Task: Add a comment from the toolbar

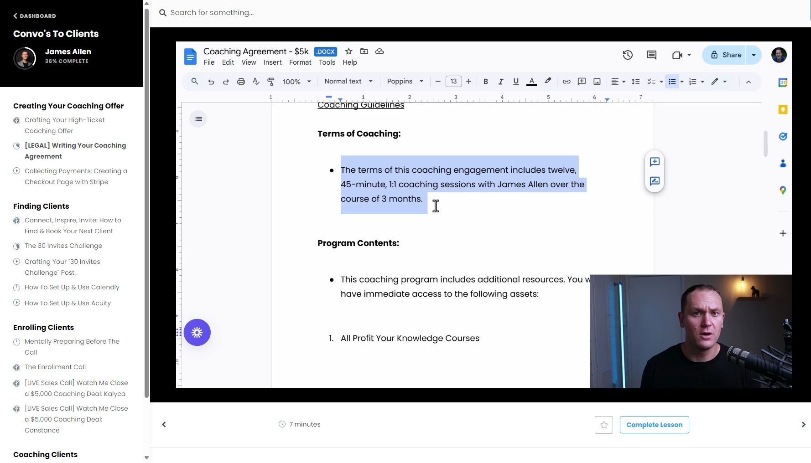Action: [582, 82]
